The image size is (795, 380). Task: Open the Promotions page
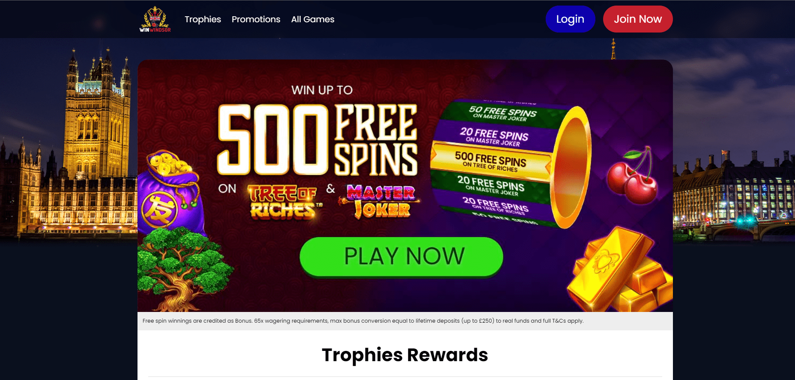(x=256, y=19)
